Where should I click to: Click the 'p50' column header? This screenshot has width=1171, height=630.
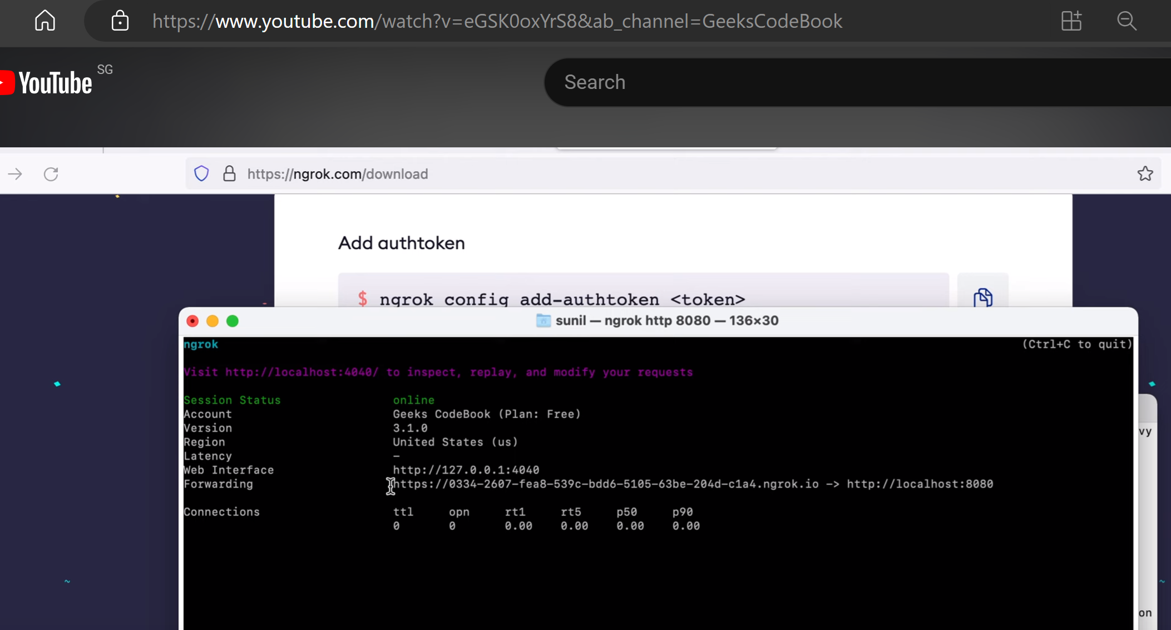pos(627,512)
